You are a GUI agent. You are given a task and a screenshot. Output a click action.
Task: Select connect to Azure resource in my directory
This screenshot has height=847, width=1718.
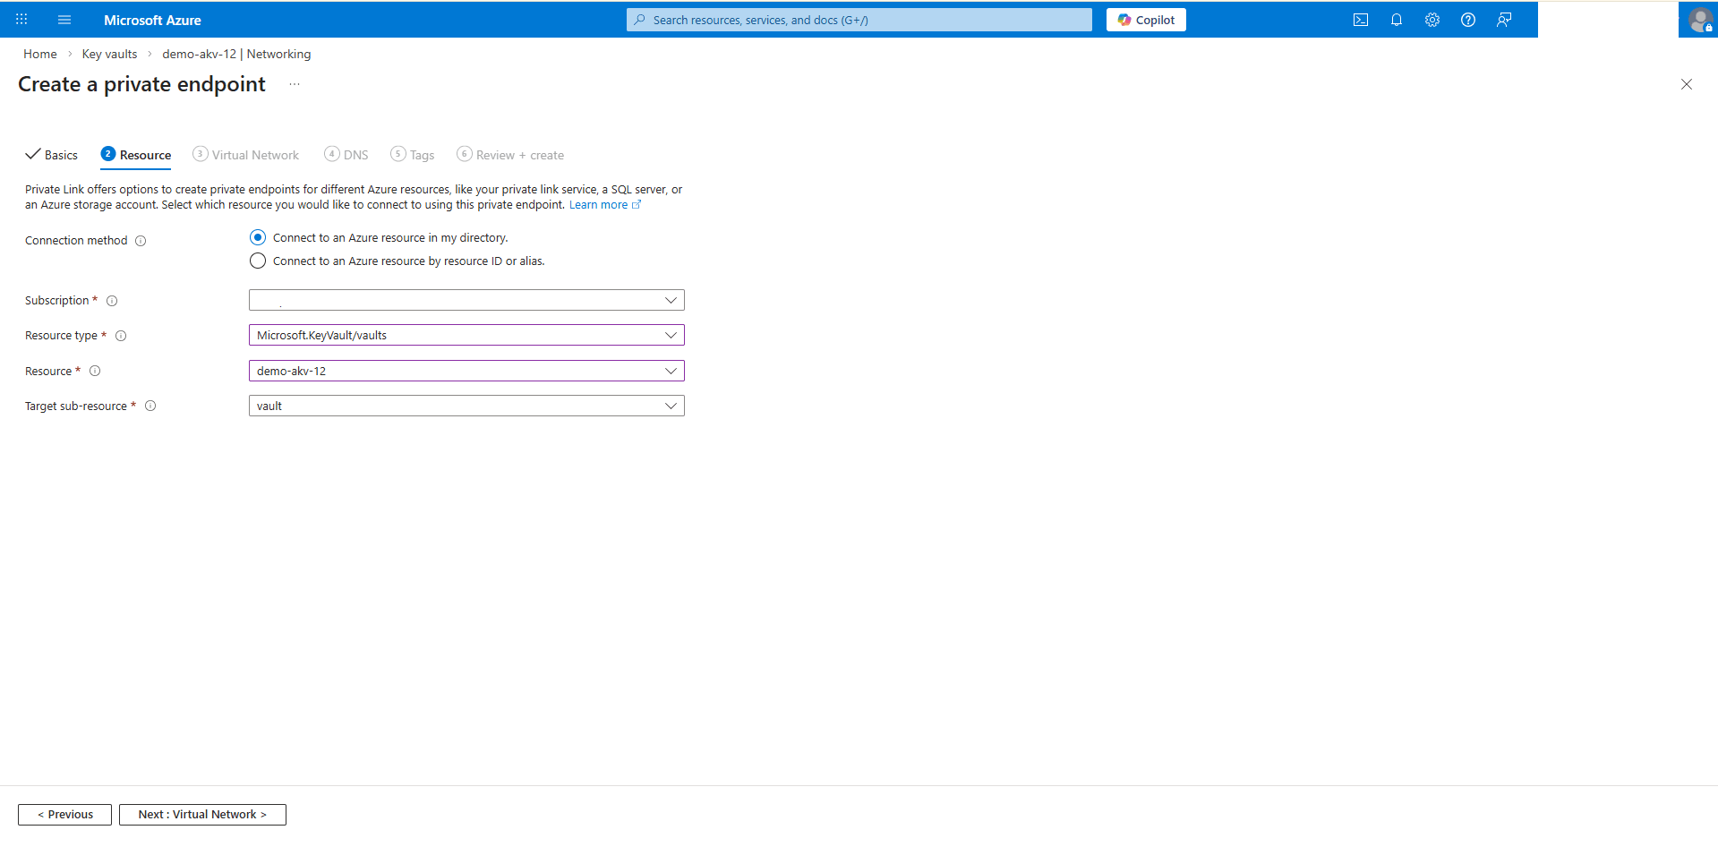tap(258, 237)
